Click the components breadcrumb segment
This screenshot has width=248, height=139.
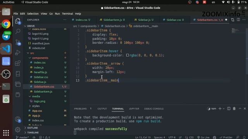[x=88, y=26]
